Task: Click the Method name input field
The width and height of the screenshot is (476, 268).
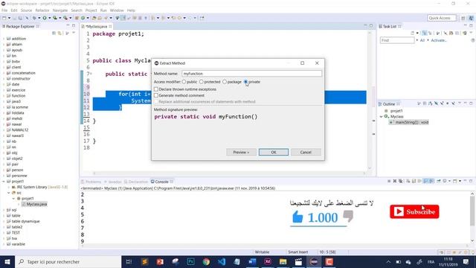Action: (251, 74)
